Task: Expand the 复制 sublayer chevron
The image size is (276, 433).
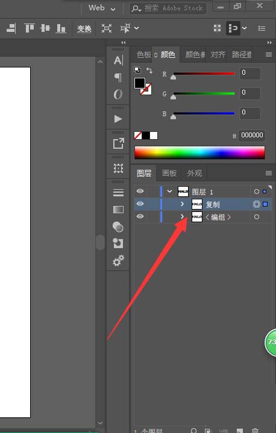Action: tap(182, 204)
